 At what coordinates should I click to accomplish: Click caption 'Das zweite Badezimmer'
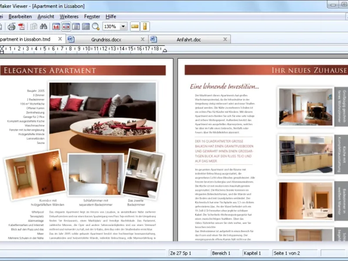pyautogui.click(x=136, y=203)
